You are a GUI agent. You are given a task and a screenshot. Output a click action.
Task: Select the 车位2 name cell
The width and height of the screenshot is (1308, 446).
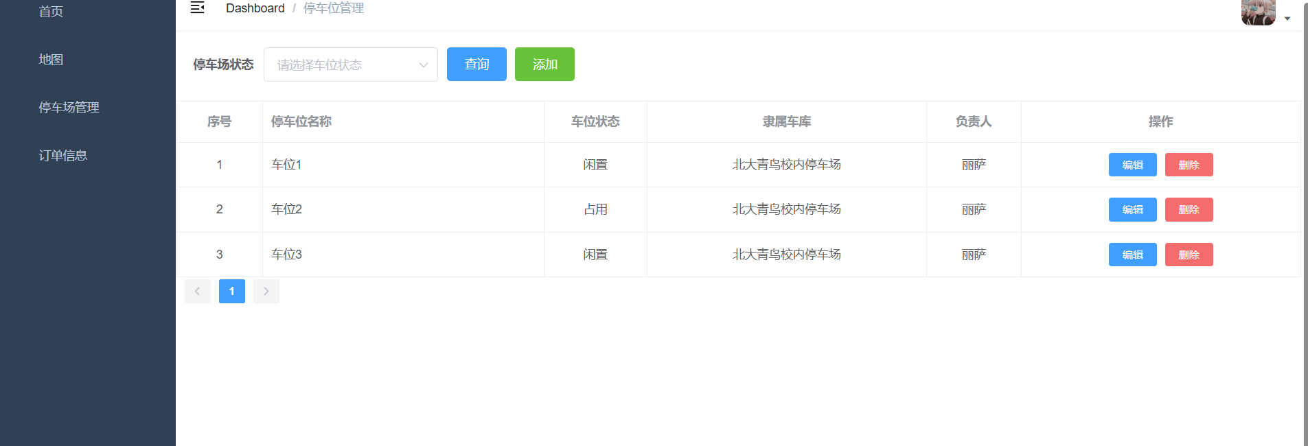[x=404, y=209]
